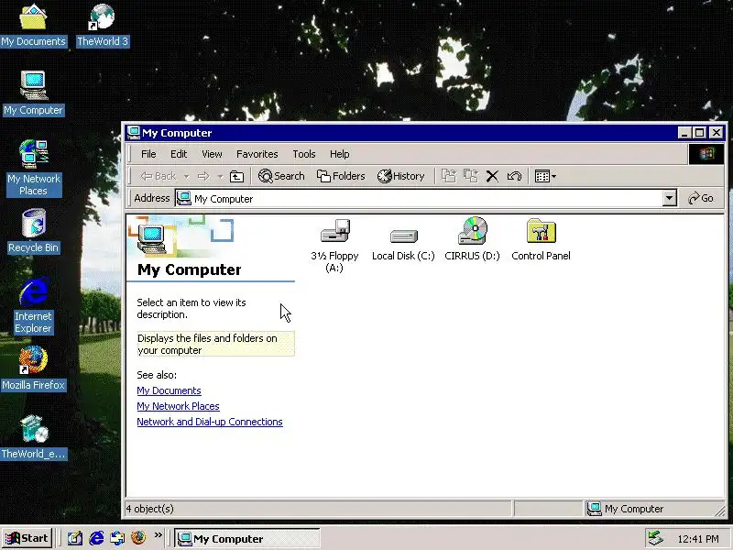Click the Delete (X) toolbar icon
The width and height of the screenshot is (733, 550).
[x=492, y=176]
